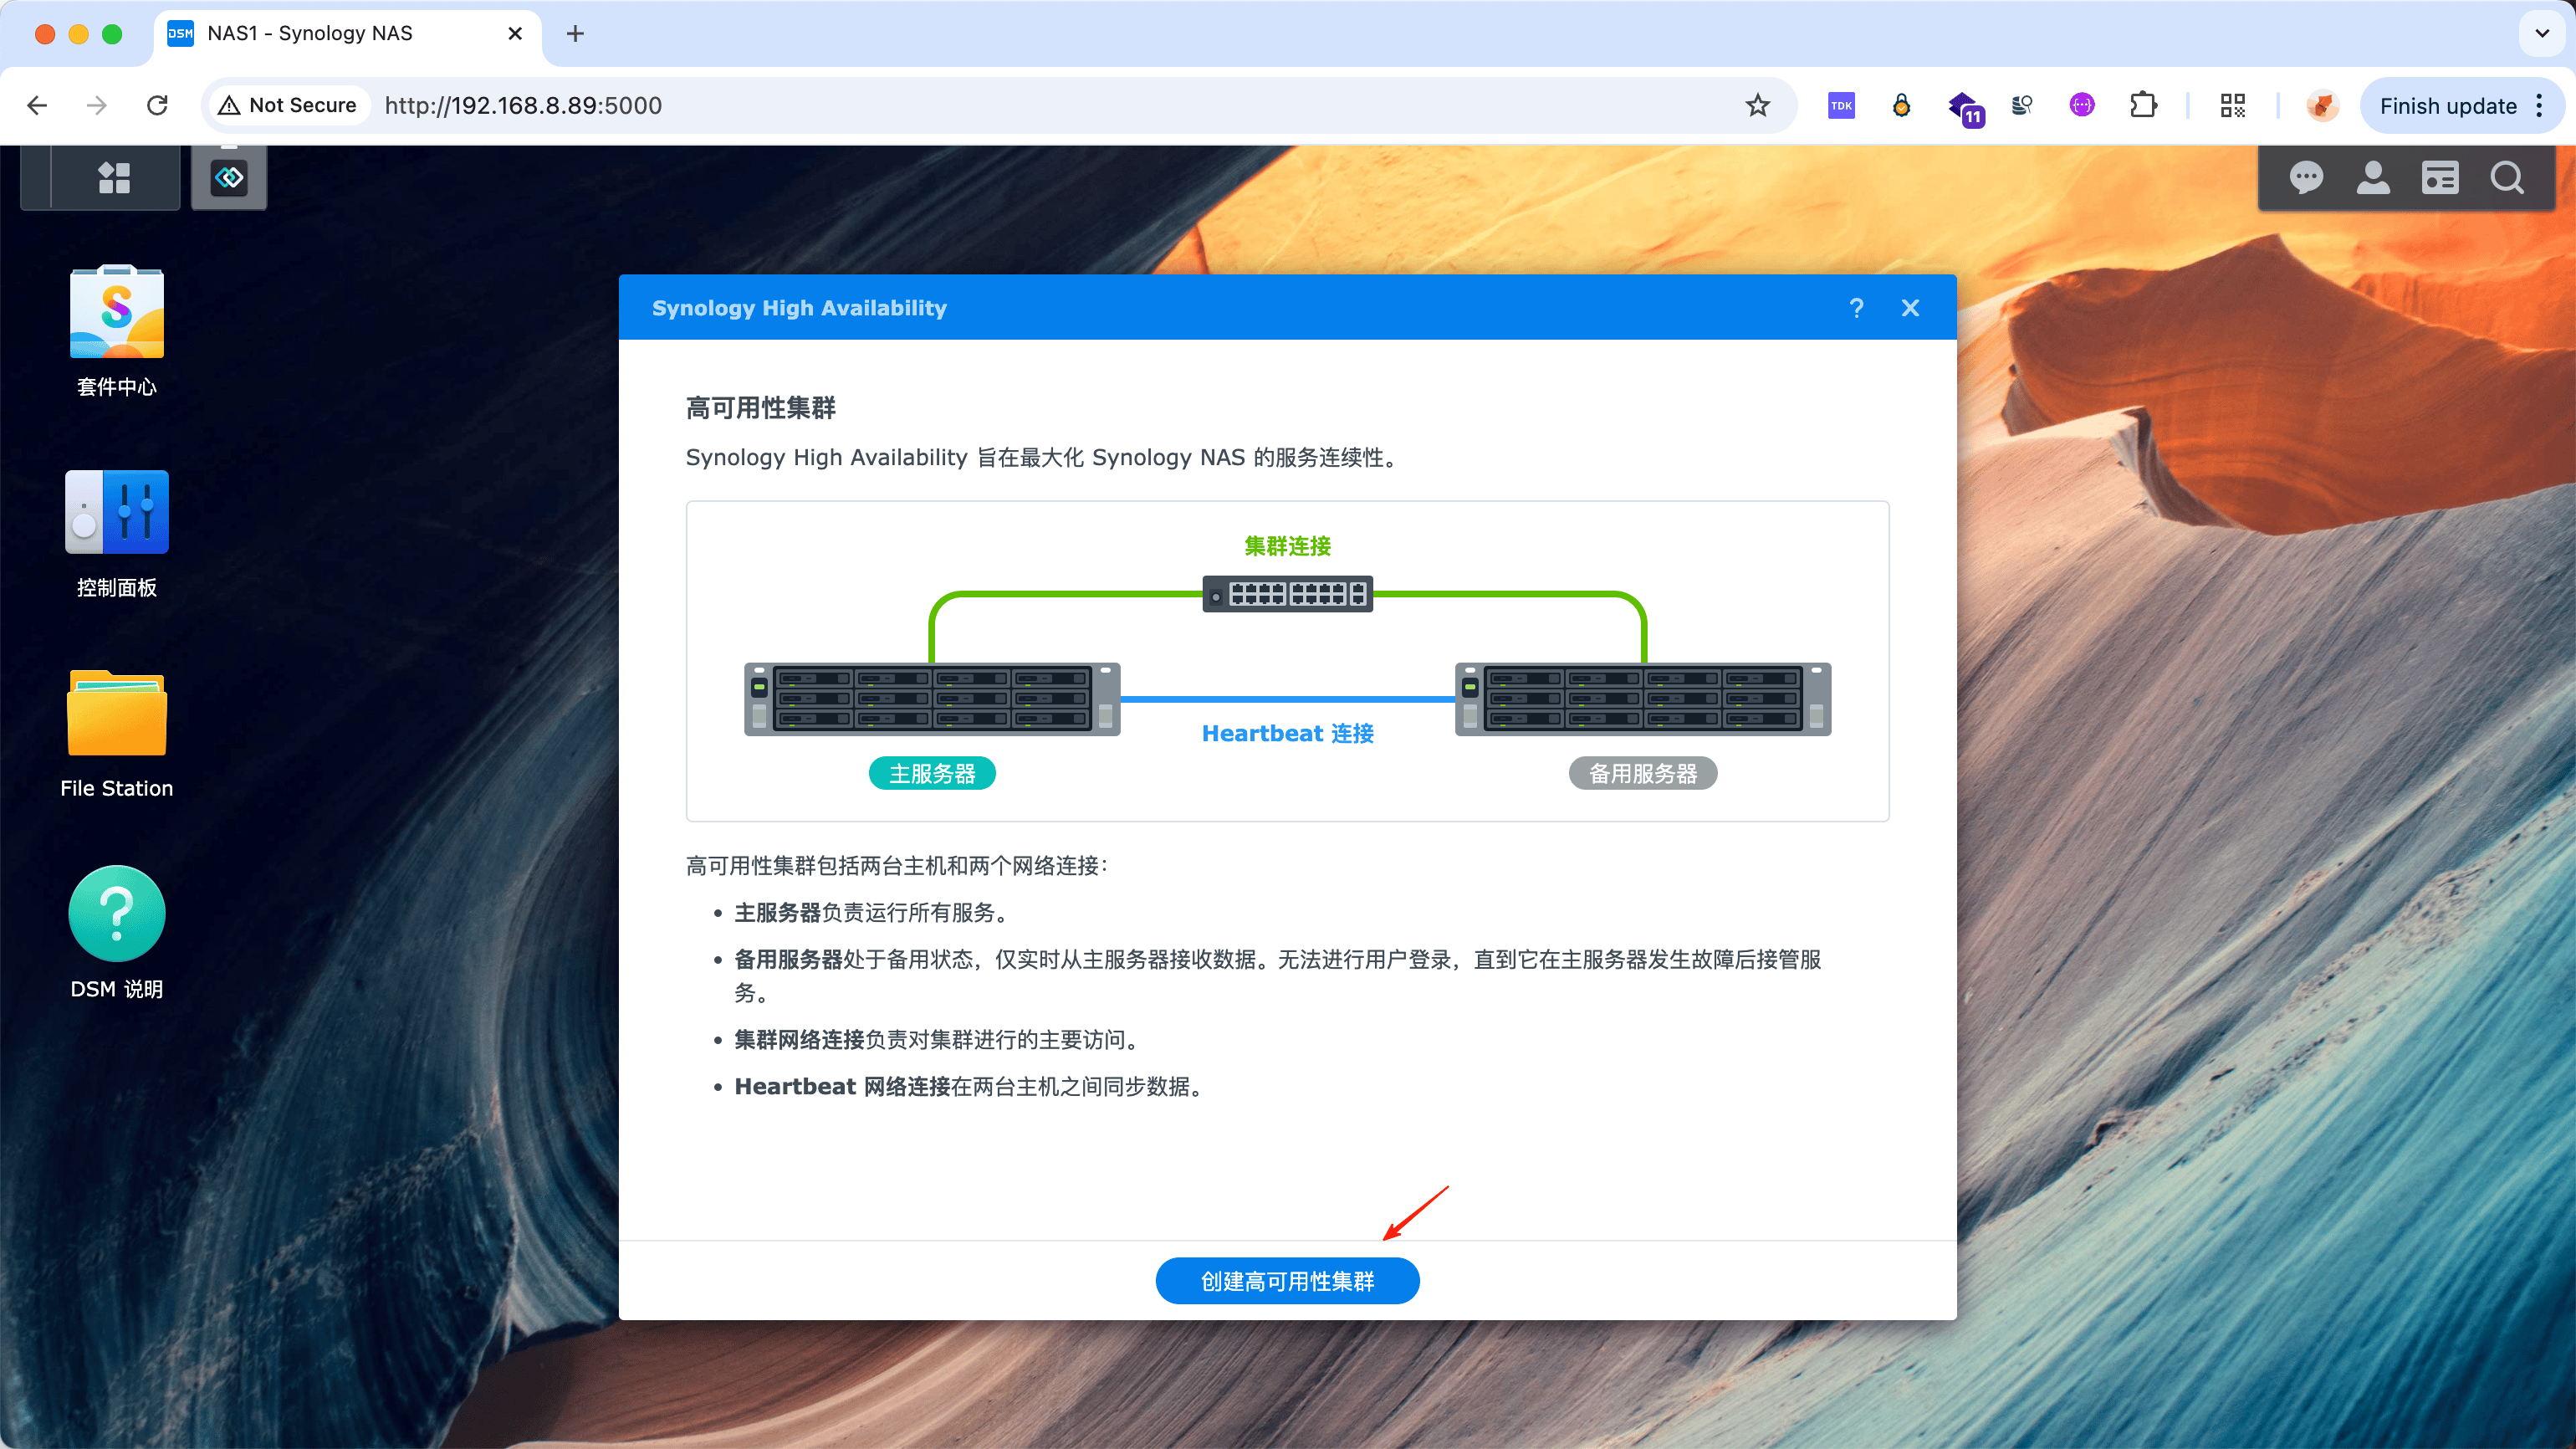Open the DSM Main Menu grid icon

(113, 178)
